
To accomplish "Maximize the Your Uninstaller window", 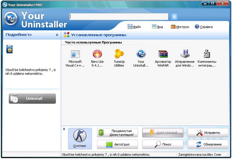I will point(213,3).
